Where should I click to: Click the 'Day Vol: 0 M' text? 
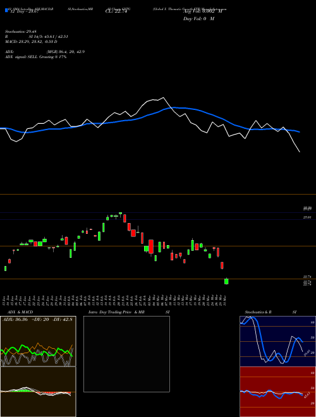pos(198,18)
